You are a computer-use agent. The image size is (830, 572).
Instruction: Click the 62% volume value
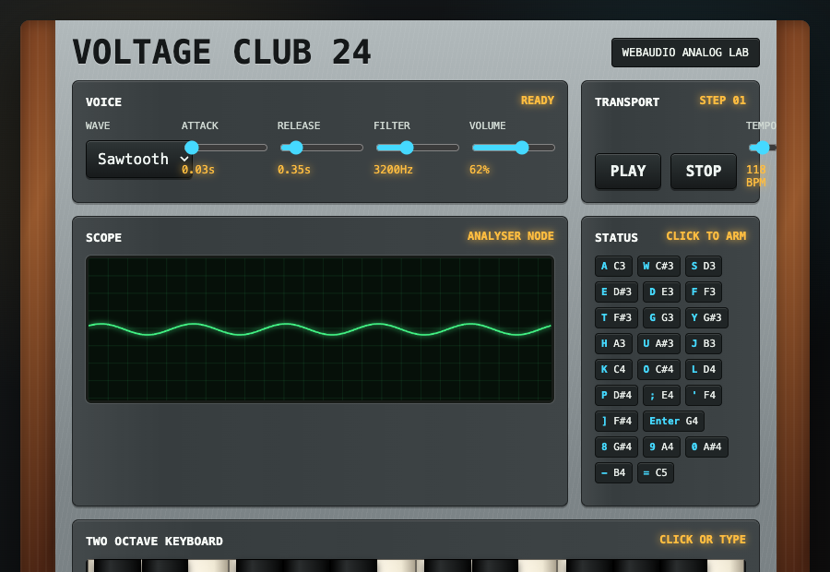pyautogui.click(x=480, y=170)
